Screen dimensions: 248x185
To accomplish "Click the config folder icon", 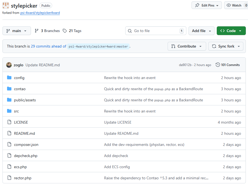I will (9, 78).
